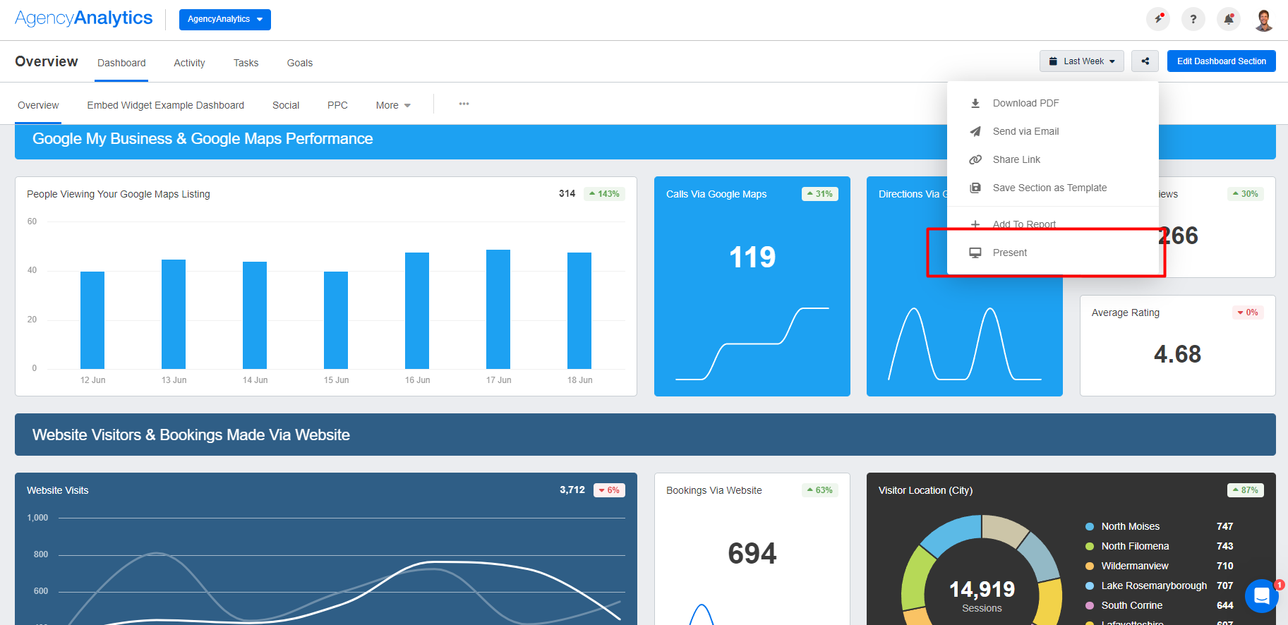Open the live chat bubble

click(1262, 596)
